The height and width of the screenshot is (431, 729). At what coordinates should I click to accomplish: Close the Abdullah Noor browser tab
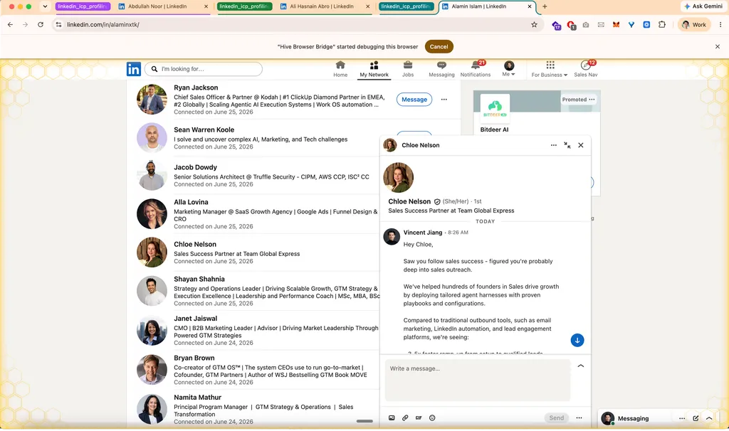pyautogui.click(x=206, y=6)
